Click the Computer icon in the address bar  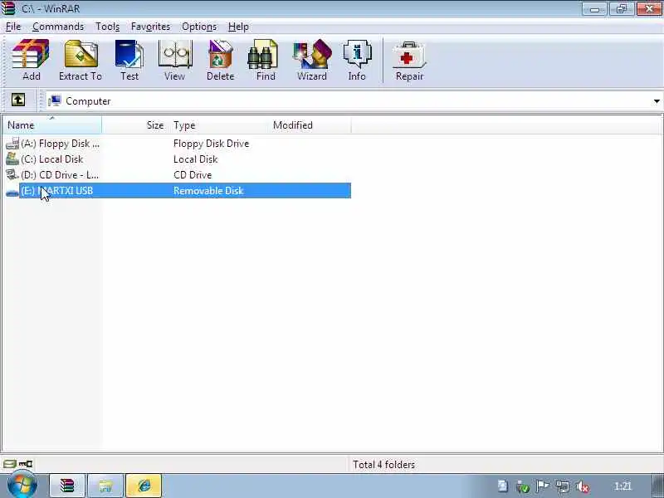click(x=55, y=100)
